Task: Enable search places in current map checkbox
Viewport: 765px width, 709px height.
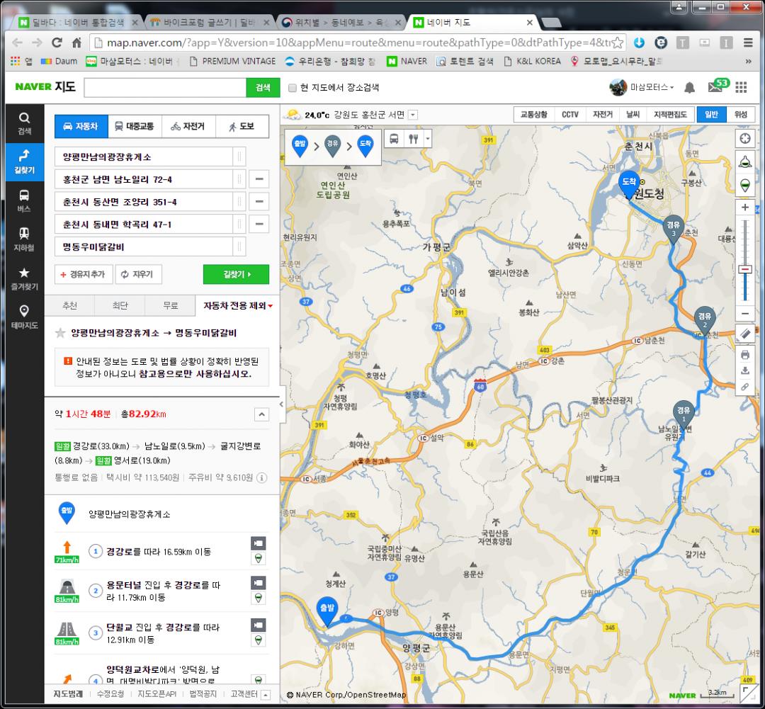Action: [293, 88]
